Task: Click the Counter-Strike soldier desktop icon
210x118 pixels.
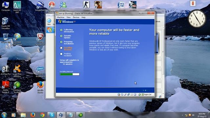Action: 86,5
